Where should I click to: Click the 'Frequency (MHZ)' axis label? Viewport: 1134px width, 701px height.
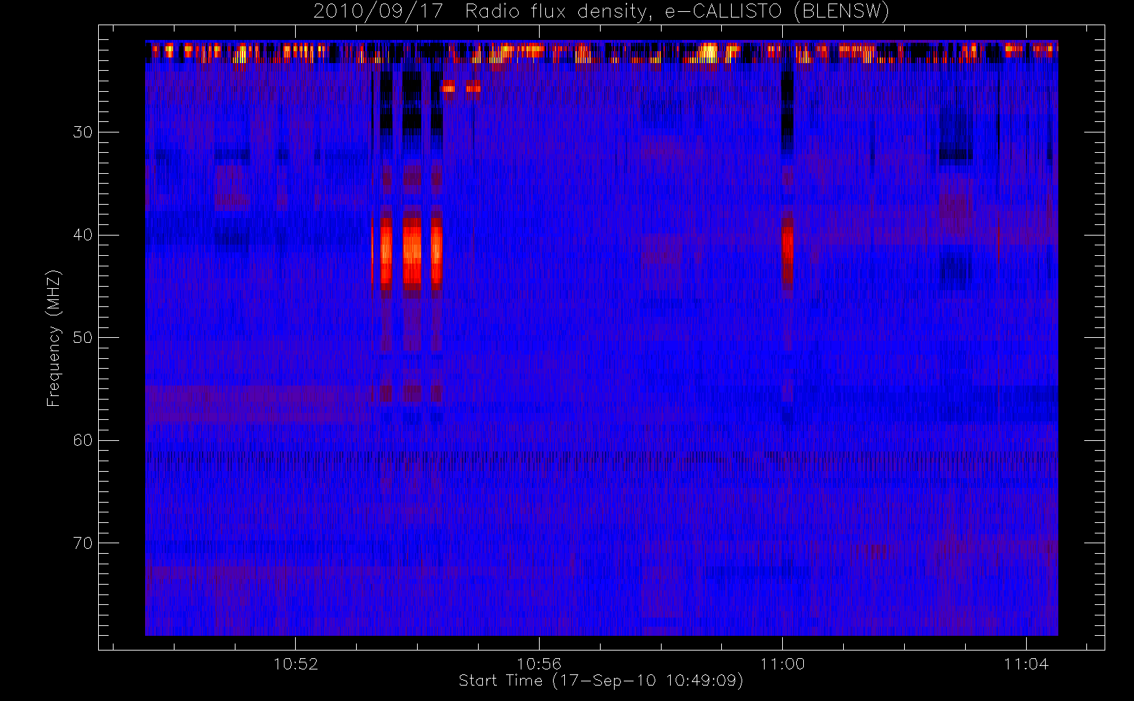(54, 338)
